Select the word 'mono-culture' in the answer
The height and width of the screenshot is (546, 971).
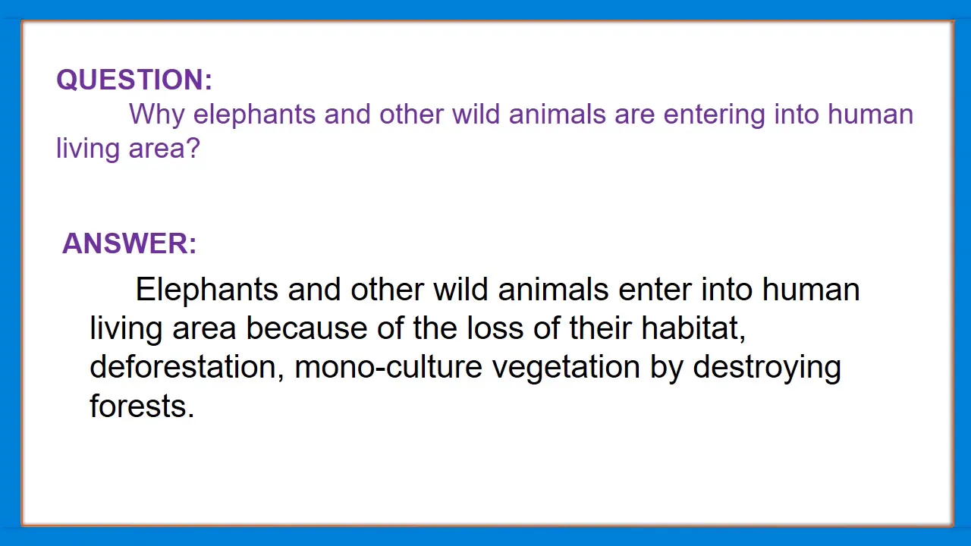(x=388, y=369)
